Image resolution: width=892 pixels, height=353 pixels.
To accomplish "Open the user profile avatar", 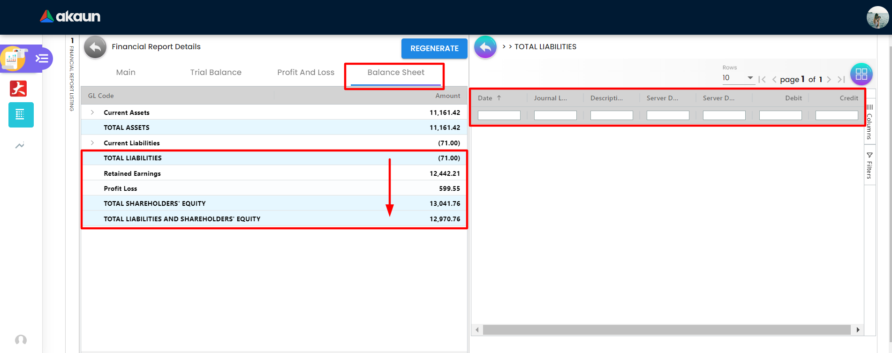I will coord(877,17).
